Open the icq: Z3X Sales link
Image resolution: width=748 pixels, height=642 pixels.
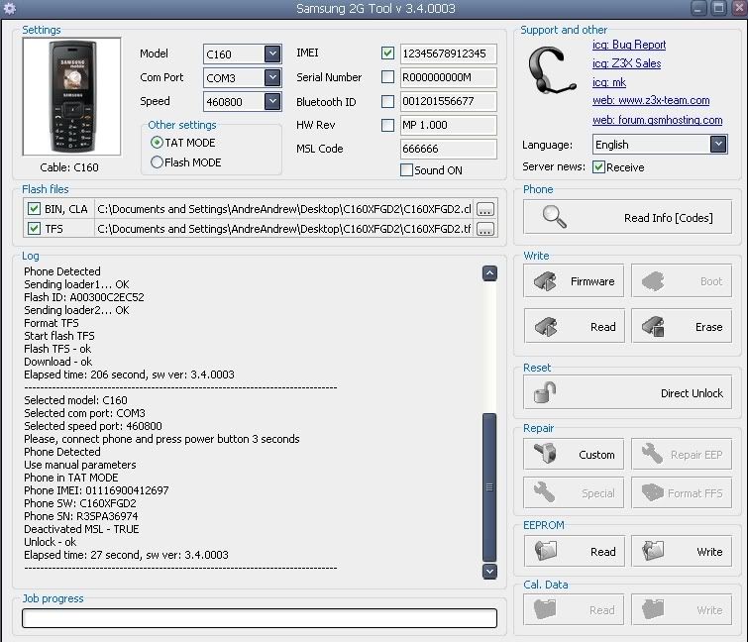pyautogui.click(x=626, y=63)
